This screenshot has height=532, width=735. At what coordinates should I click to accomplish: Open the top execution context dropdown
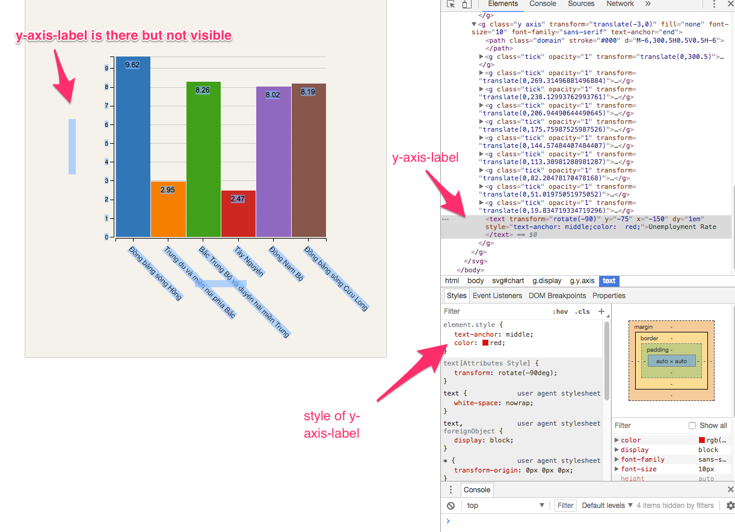pyautogui.click(x=506, y=506)
